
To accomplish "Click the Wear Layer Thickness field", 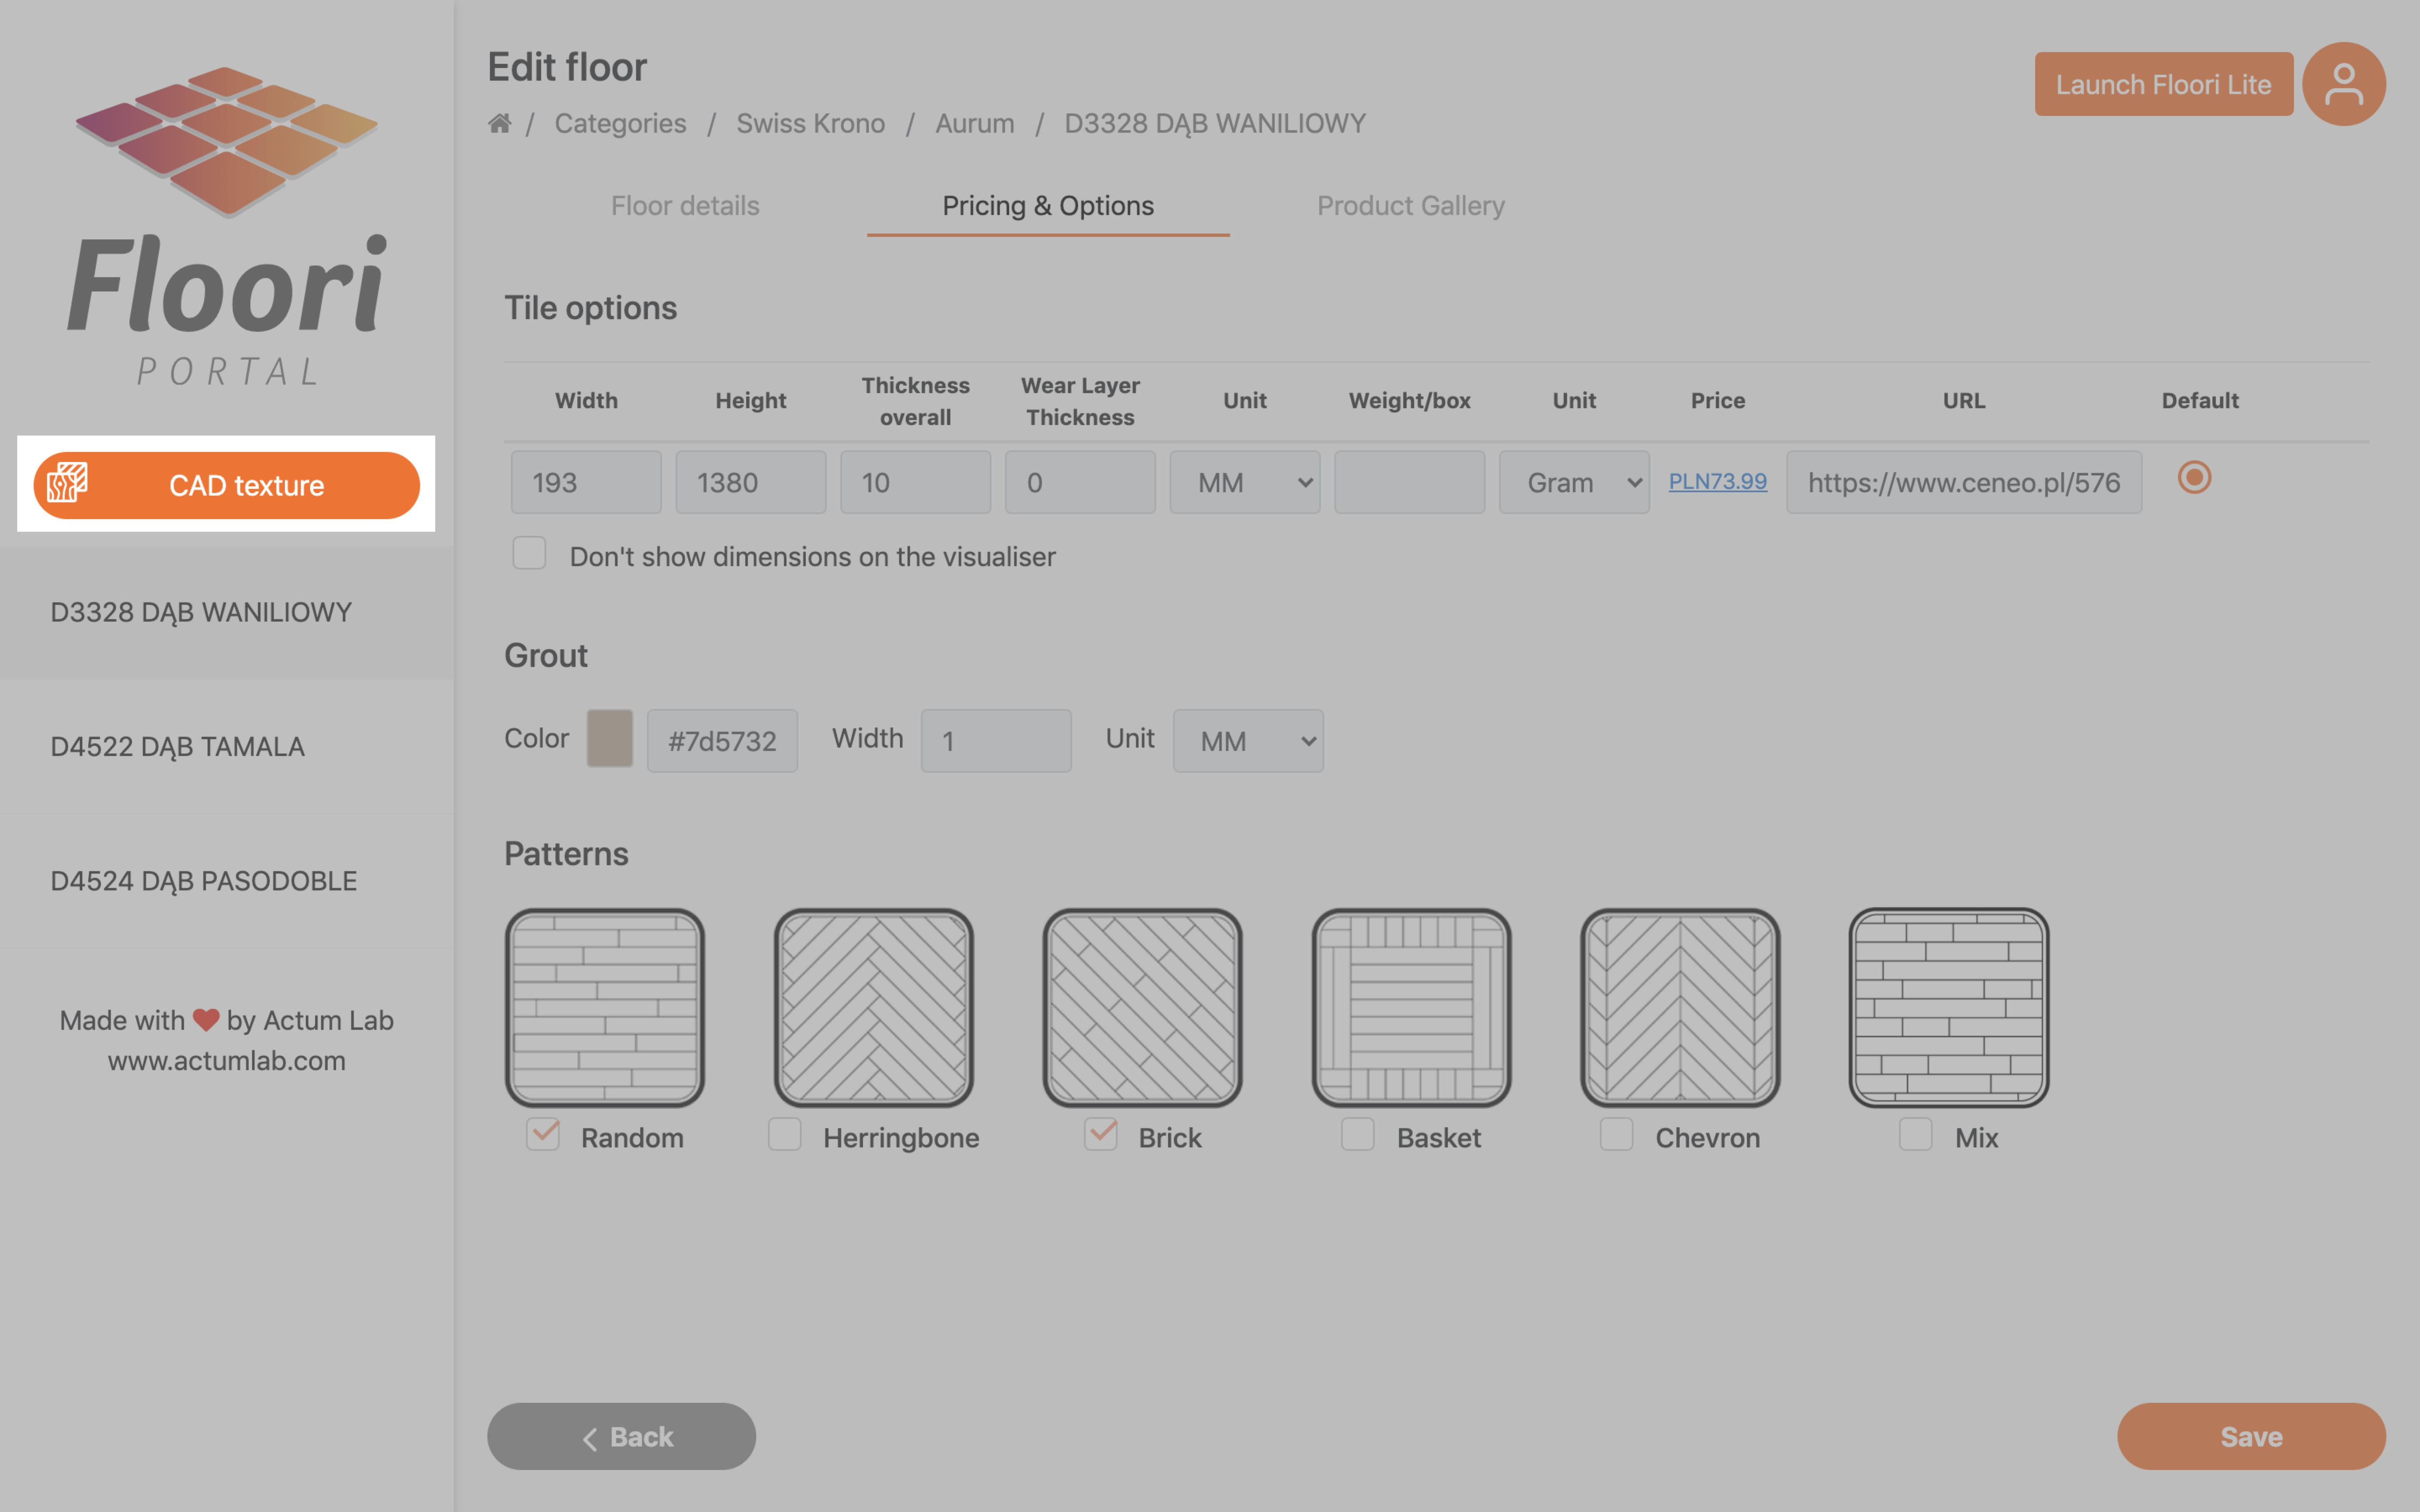I will coord(1081,482).
